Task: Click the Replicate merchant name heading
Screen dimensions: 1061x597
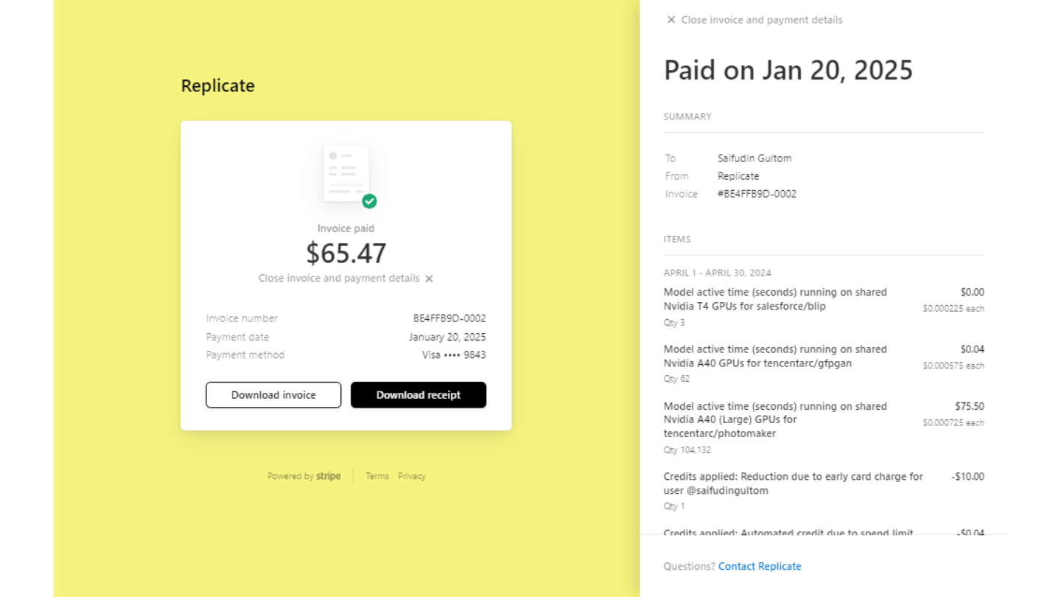Action: pos(218,85)
